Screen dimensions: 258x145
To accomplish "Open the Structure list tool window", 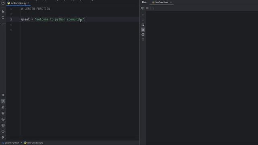I will pos(3,95).
